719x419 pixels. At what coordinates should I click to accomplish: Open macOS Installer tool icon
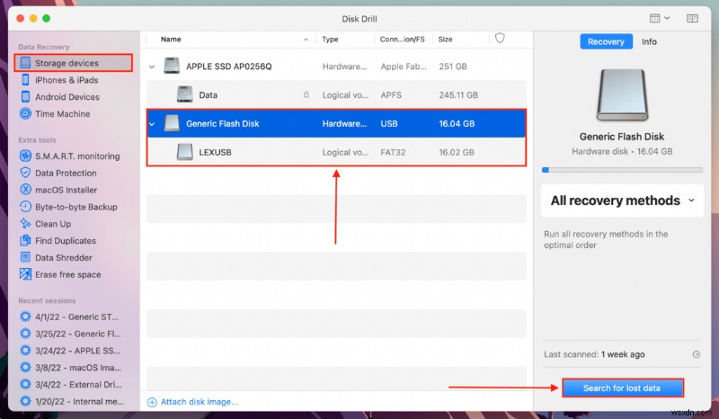[25, 190]
